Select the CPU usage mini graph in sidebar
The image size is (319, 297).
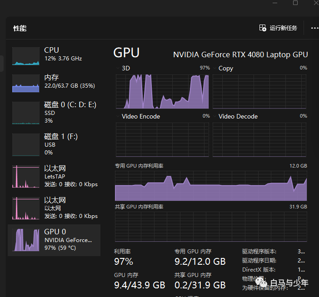tap(26, 56)
